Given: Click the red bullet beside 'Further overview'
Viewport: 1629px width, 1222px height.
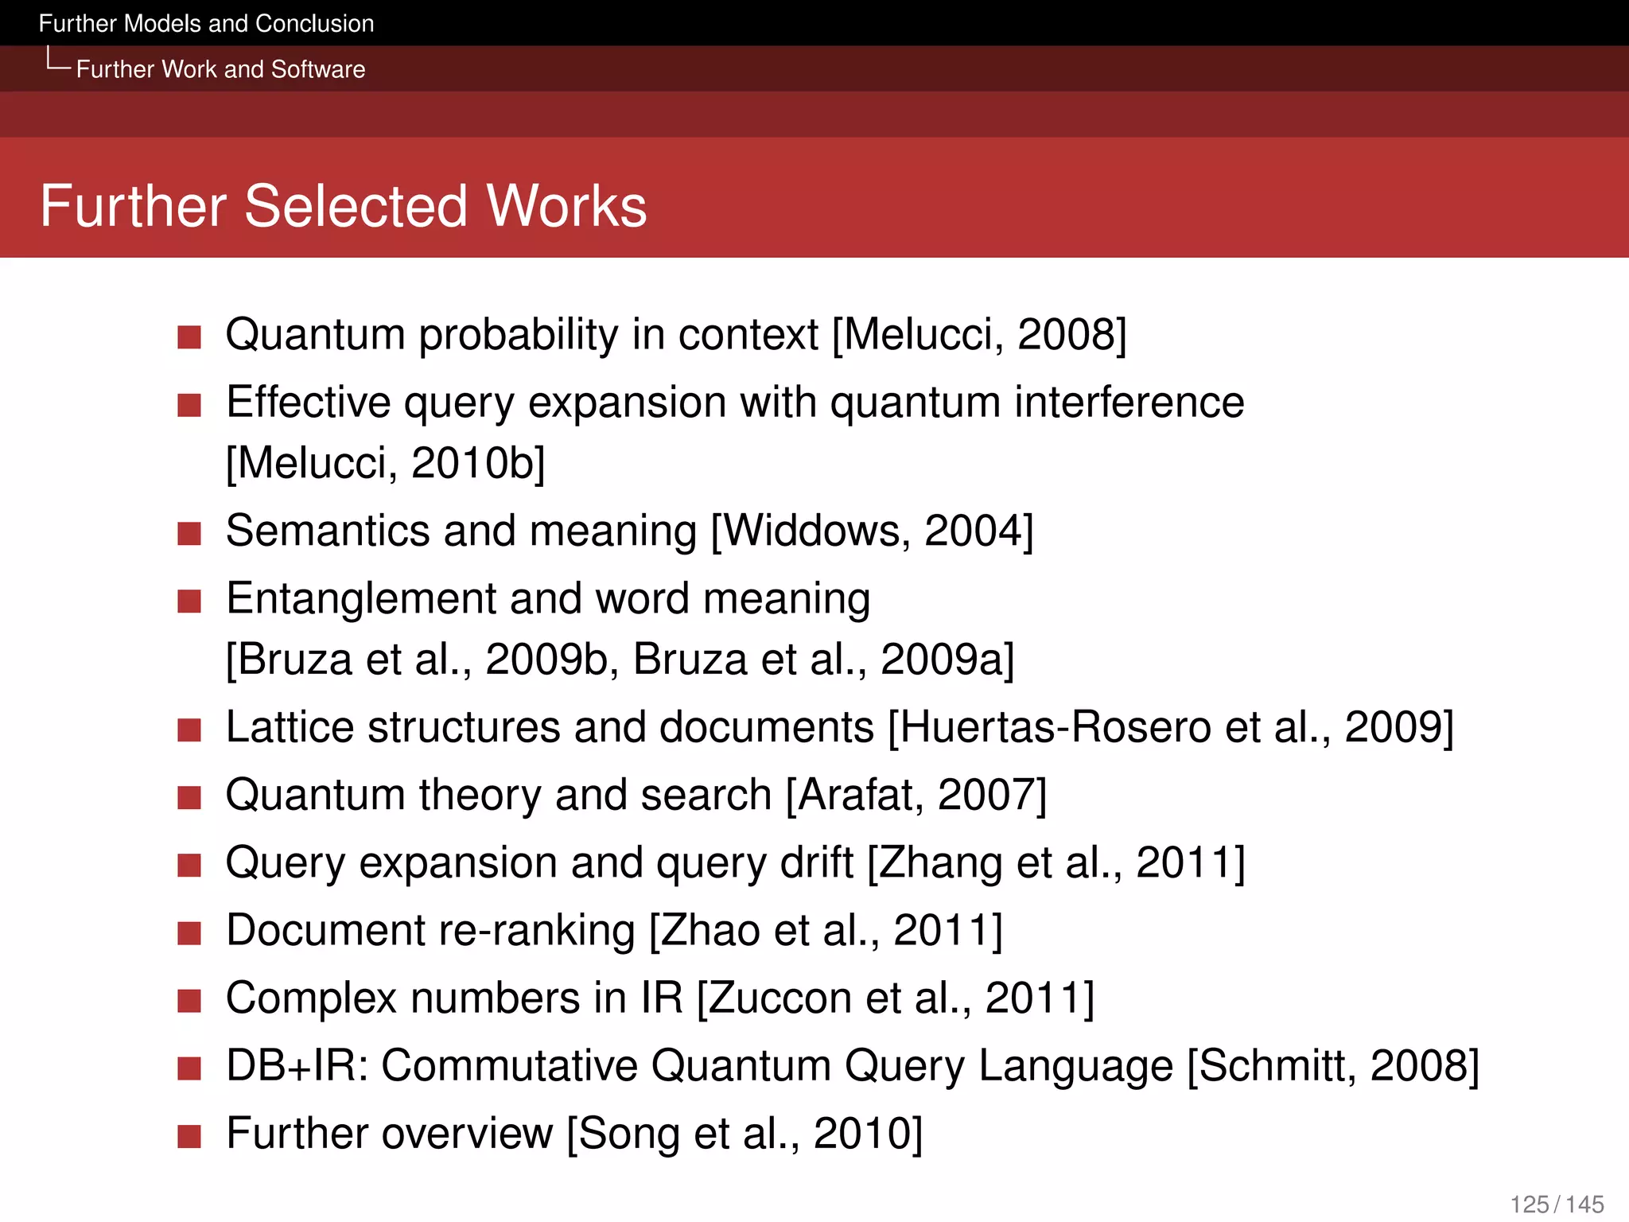Looking at the screenshot, I should 189,1135.
